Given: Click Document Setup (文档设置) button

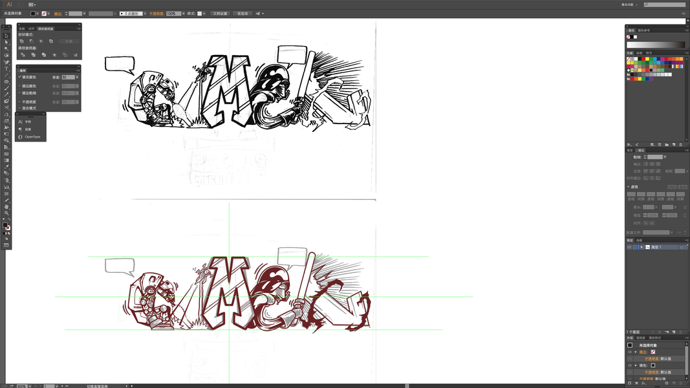Looking at the screenshot, I should [220, 14].
